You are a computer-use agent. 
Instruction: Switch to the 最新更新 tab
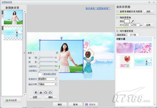[x=121, y=35]
